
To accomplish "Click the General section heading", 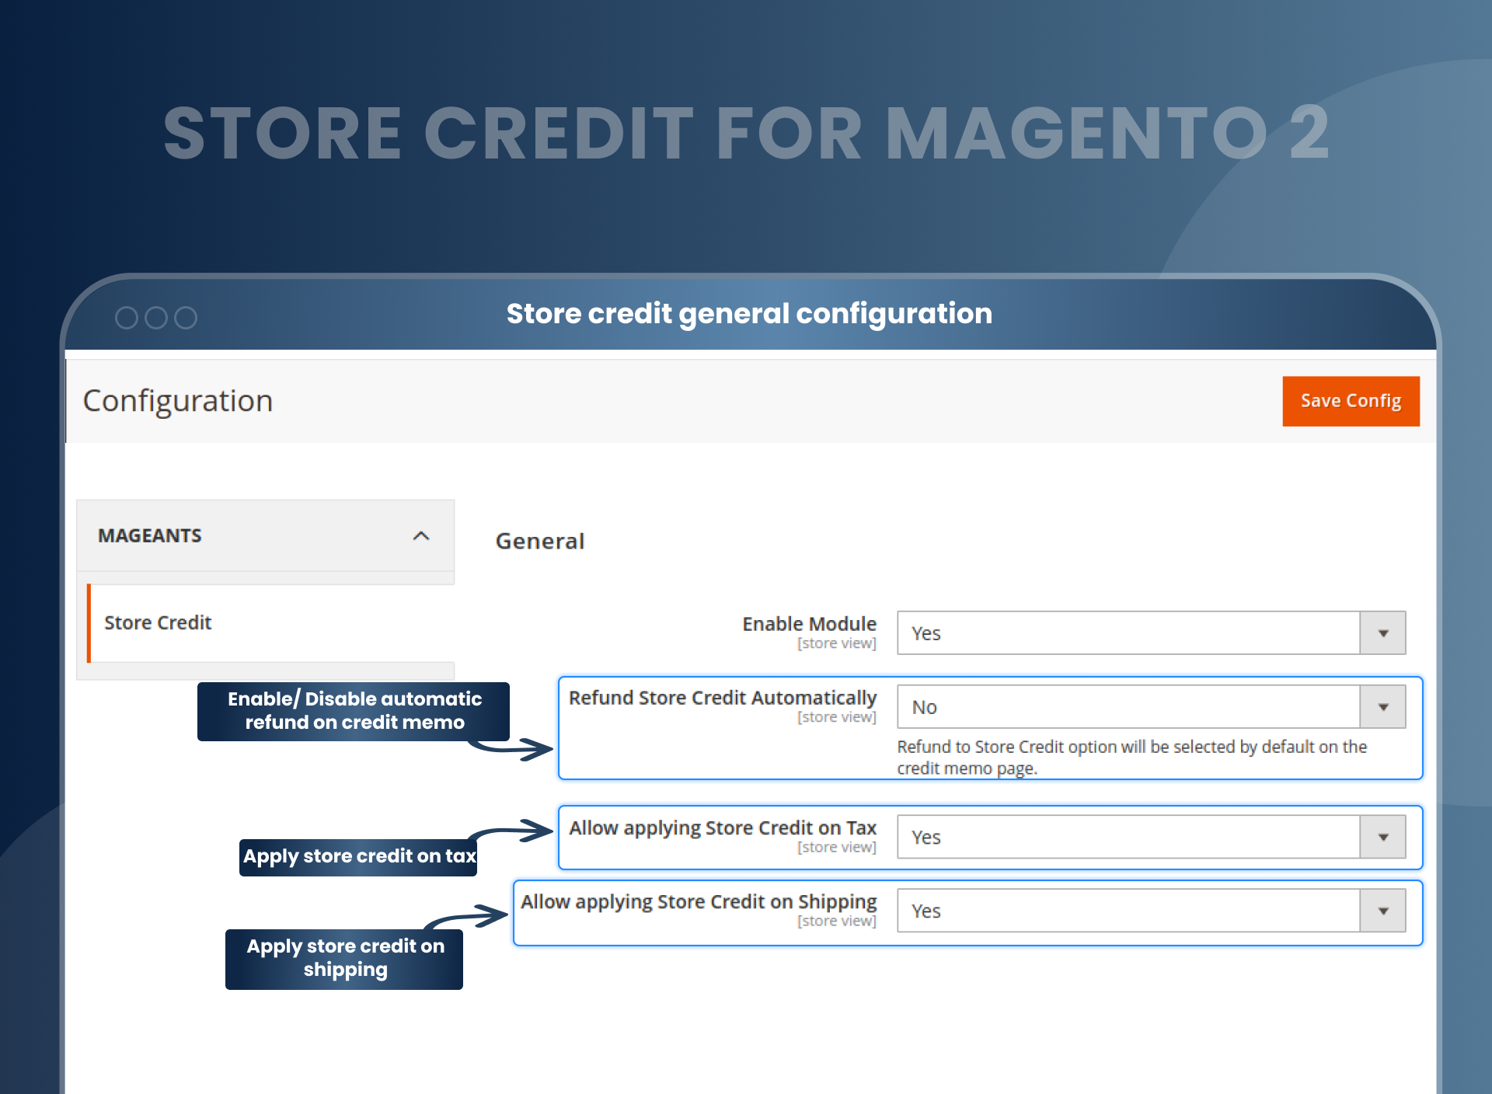I will [540, 541].
